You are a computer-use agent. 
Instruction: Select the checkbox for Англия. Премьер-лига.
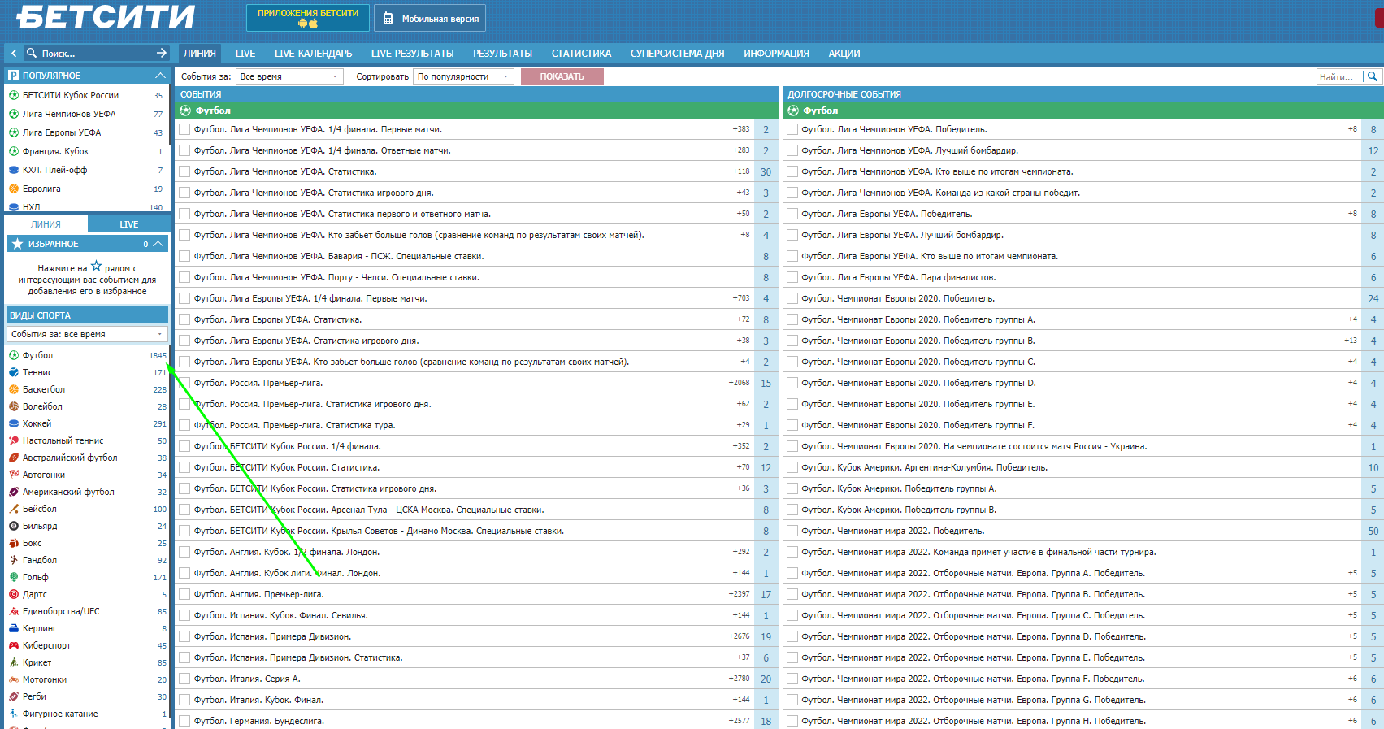(x=184, y=594)
